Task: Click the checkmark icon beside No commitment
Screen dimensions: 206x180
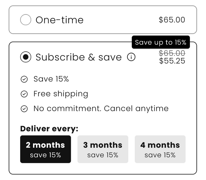Action: coord(24,109)
